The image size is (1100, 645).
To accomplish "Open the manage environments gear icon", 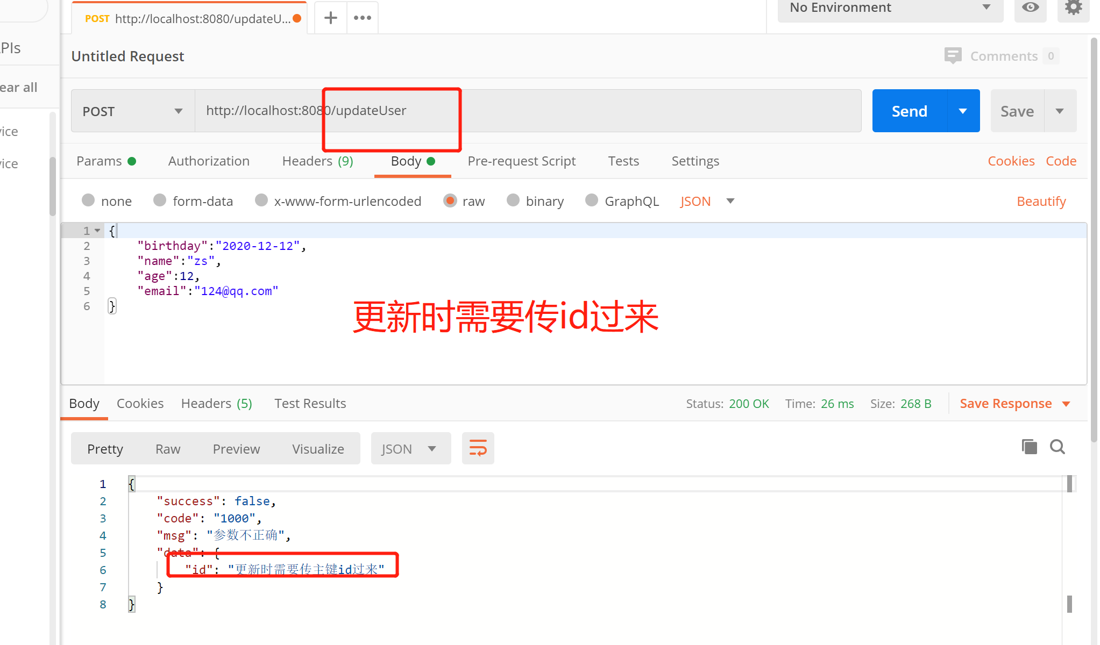I will pyautogui.click(x=1073, y=8).
